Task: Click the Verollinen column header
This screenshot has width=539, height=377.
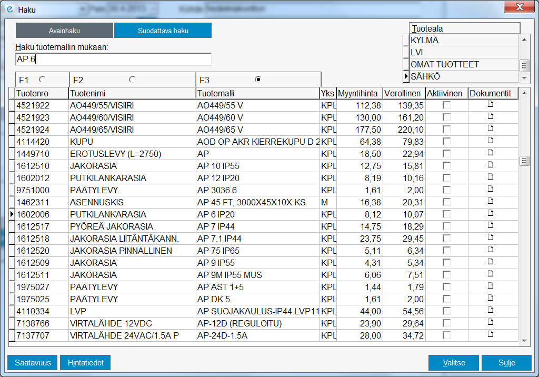Action: coord(404,93)
